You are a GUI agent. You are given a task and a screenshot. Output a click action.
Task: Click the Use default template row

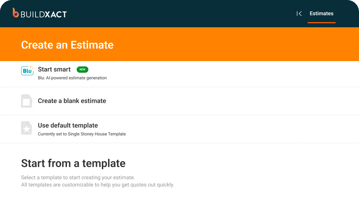tap(138, 128)
